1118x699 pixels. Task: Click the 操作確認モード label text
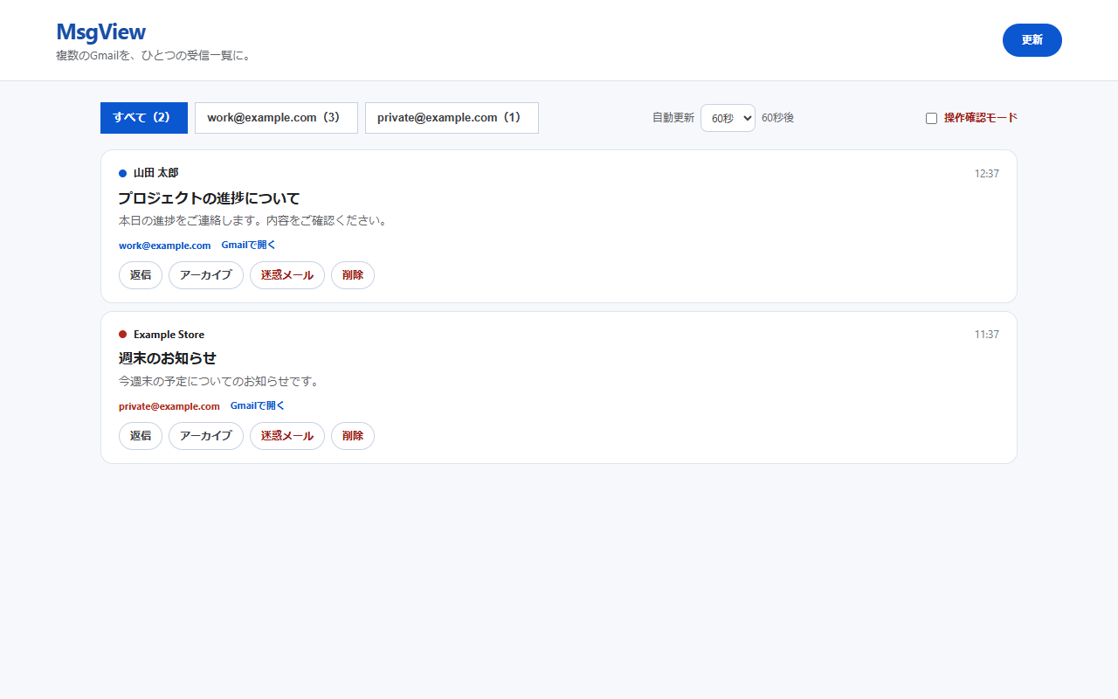[x=981, y=118]
